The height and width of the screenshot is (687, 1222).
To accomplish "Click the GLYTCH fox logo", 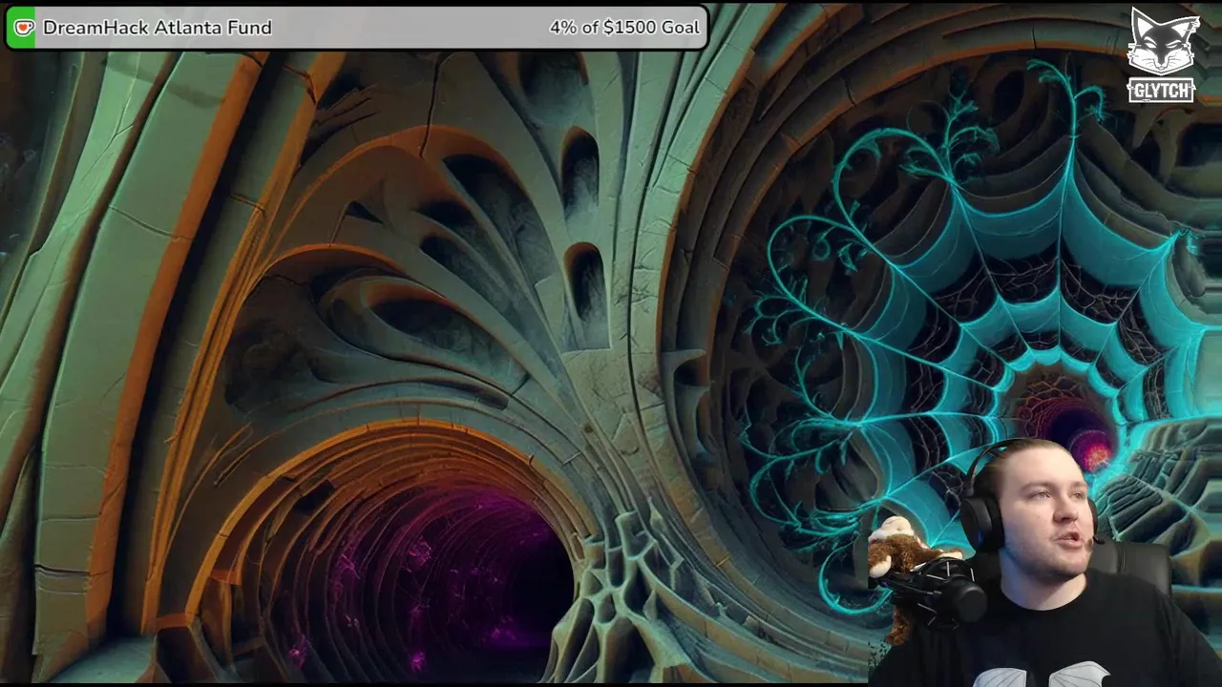I will 1161,55.
